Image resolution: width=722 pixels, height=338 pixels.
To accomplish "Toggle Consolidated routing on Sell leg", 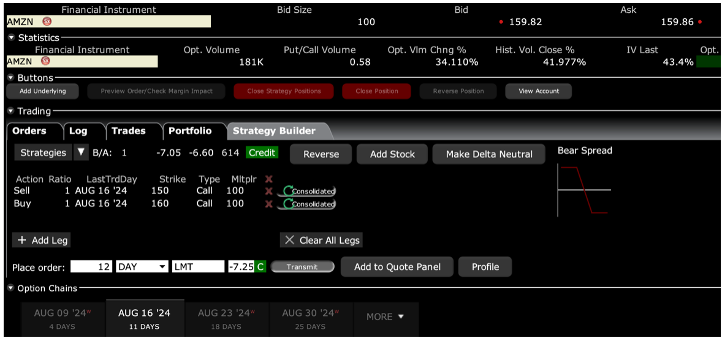I will [309, 191].
